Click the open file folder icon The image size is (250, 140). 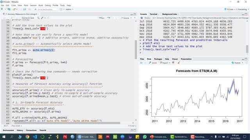point(14,9)
